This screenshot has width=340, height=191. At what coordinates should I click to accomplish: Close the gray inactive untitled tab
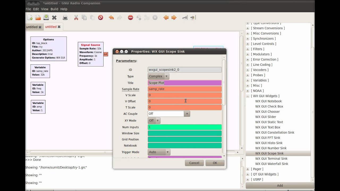(40, 27)
